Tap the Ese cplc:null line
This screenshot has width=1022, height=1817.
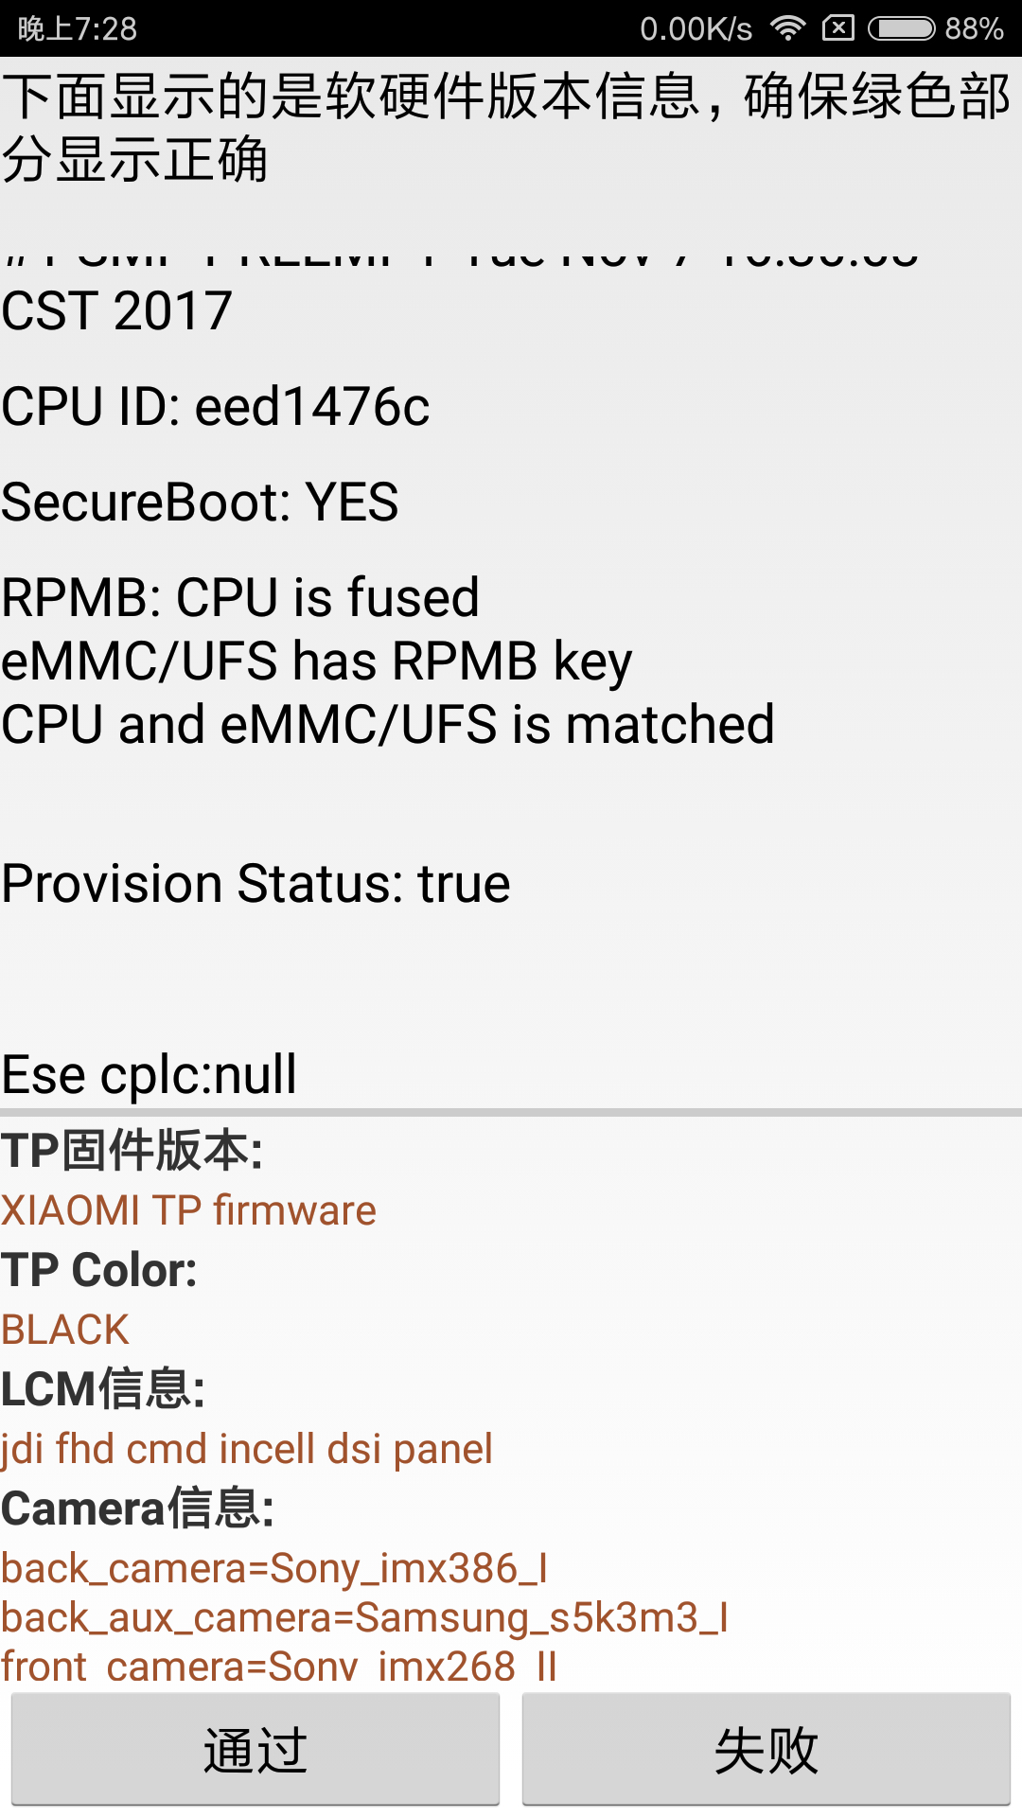pos(149,1075)
